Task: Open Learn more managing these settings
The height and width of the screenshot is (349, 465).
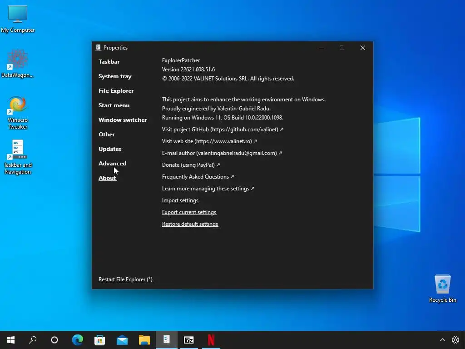Action: [x=208, y=189]
